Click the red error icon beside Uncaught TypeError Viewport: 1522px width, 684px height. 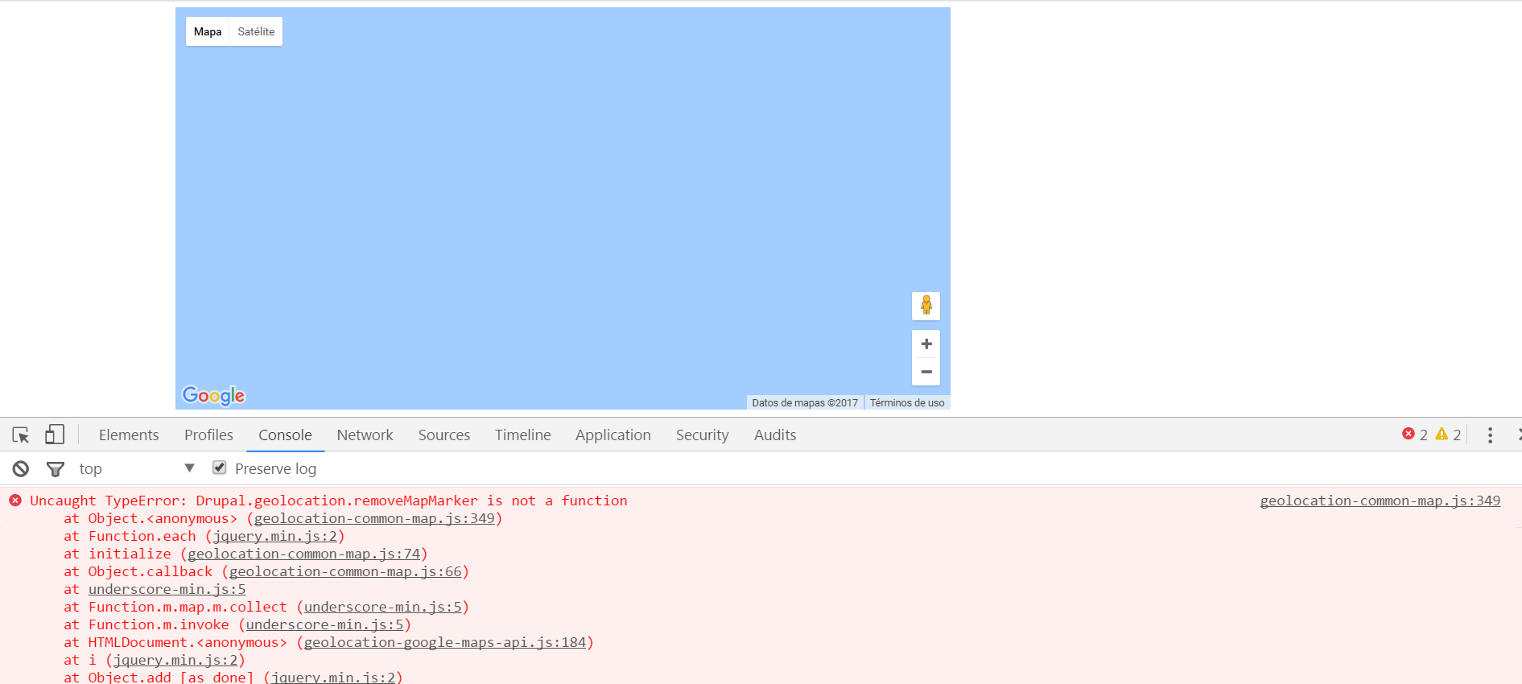tap(15, 501)
